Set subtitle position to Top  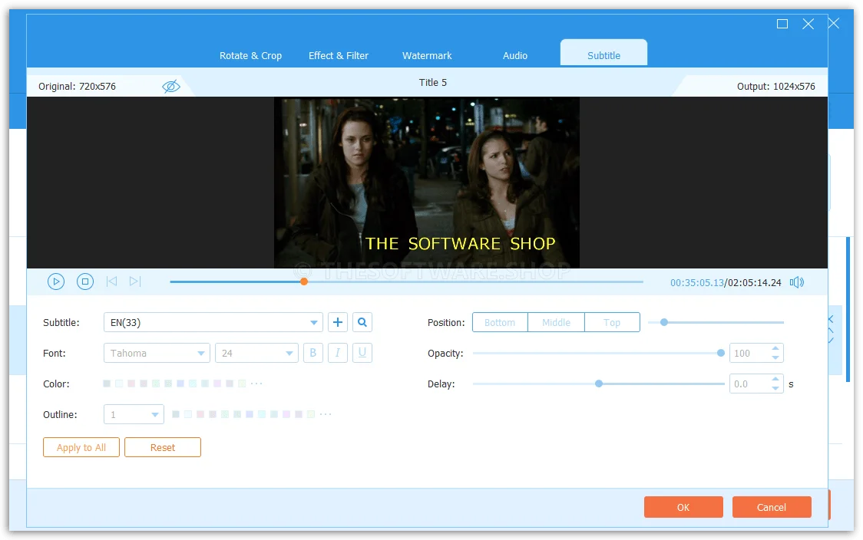coord(612,322)
